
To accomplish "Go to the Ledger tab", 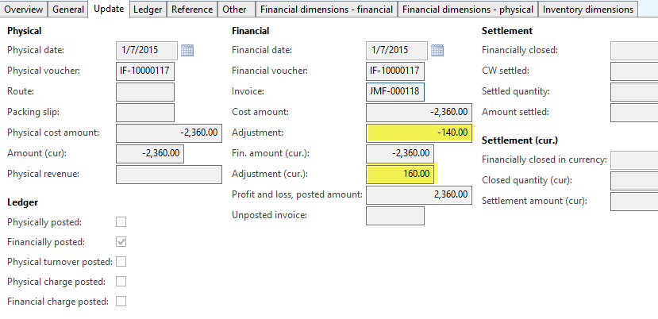I will [x=148, y=10].
